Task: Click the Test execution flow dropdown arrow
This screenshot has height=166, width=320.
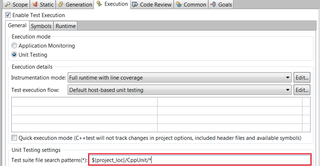Action: [x=288, y=90]
